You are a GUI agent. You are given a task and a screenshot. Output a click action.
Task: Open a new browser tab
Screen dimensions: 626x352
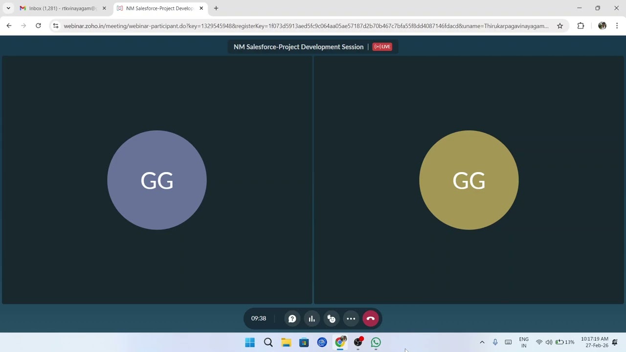pyautogui.click(x=216, y=8)
